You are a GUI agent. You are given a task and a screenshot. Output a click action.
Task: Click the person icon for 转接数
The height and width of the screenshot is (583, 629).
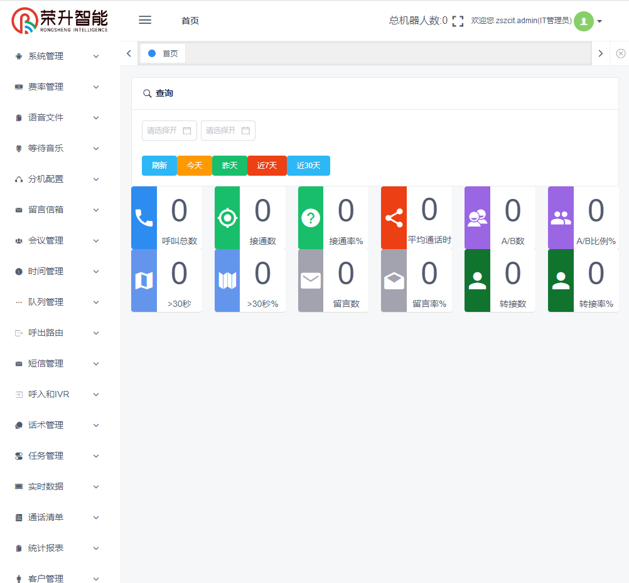[477, 281]
